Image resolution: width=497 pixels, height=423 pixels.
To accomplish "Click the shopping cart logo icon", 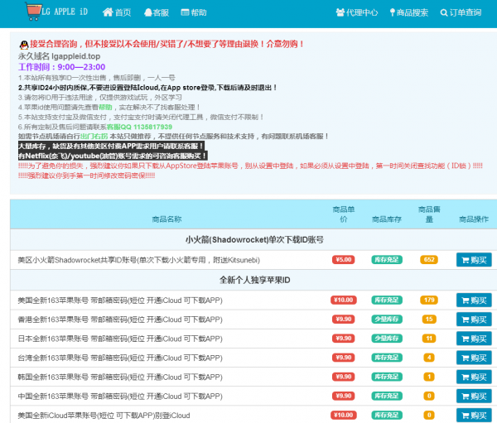I will (33, 12).
